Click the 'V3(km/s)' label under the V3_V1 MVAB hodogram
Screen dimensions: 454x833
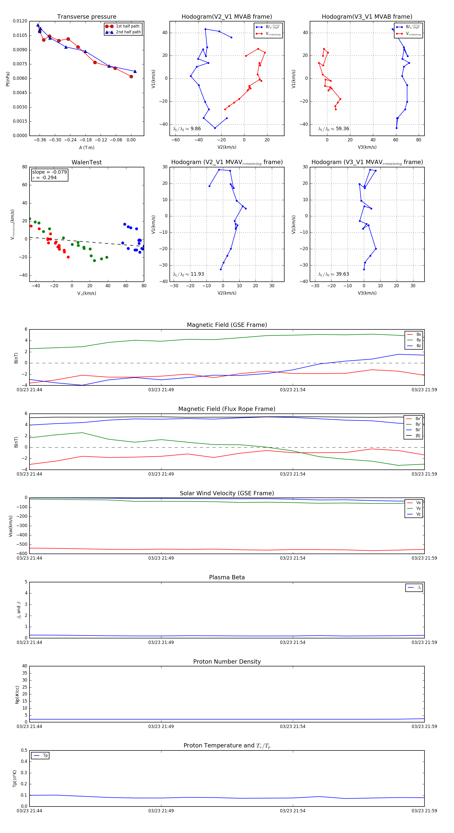click(x=367, y=147)
